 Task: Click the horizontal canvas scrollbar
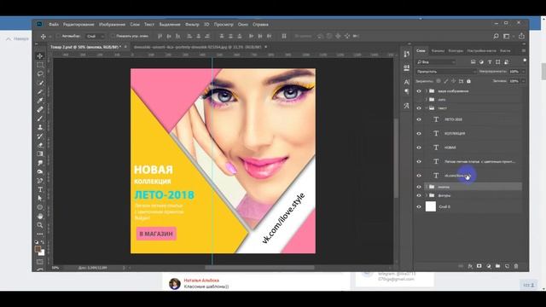coord(259,268)
